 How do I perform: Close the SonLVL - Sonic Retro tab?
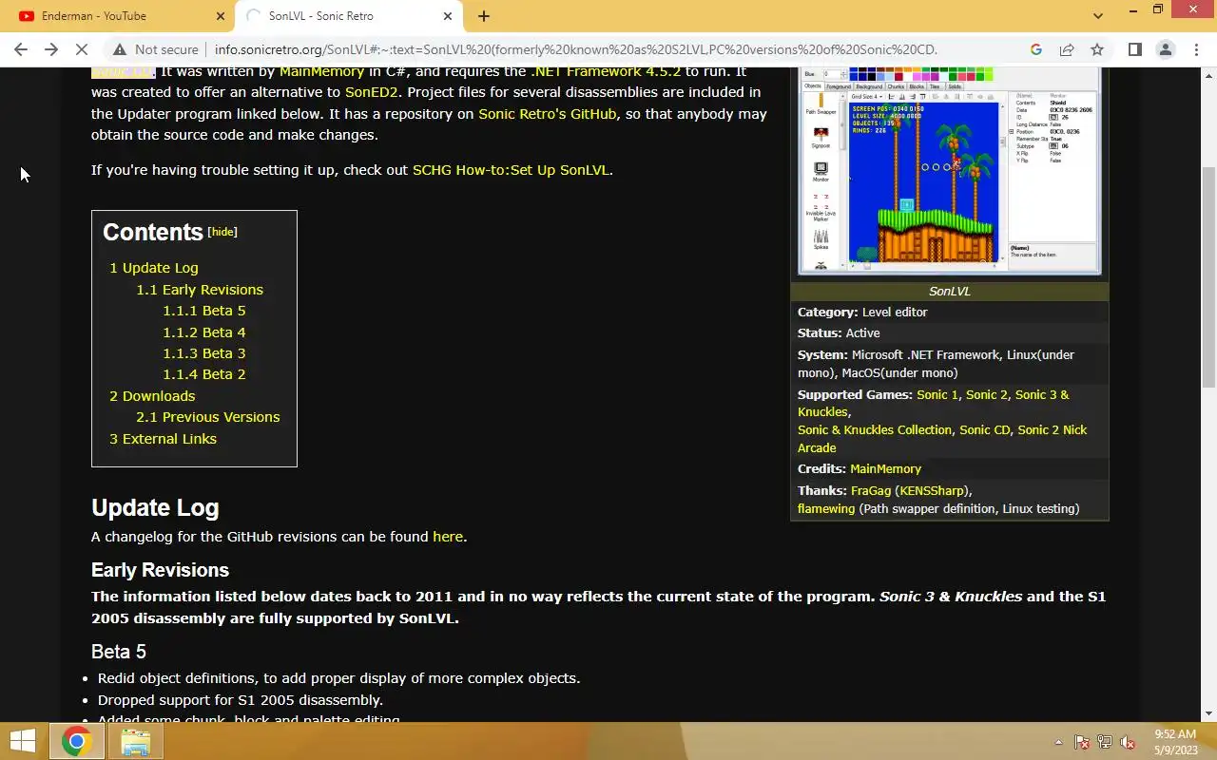click(x=449, y=16)
